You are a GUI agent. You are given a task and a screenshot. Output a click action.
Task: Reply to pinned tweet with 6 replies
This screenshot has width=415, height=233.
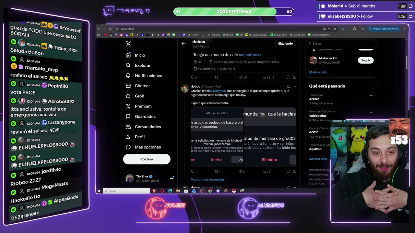[194, 77]
